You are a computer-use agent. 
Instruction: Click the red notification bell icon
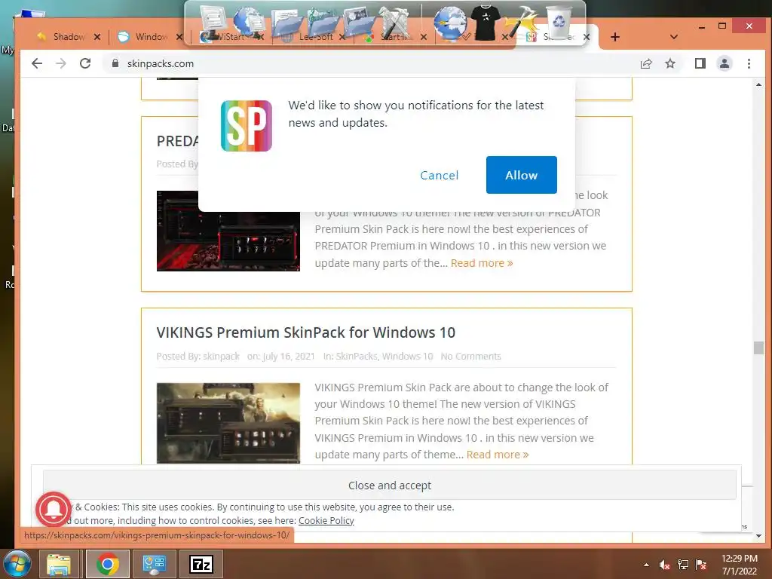tap(54, 510)
